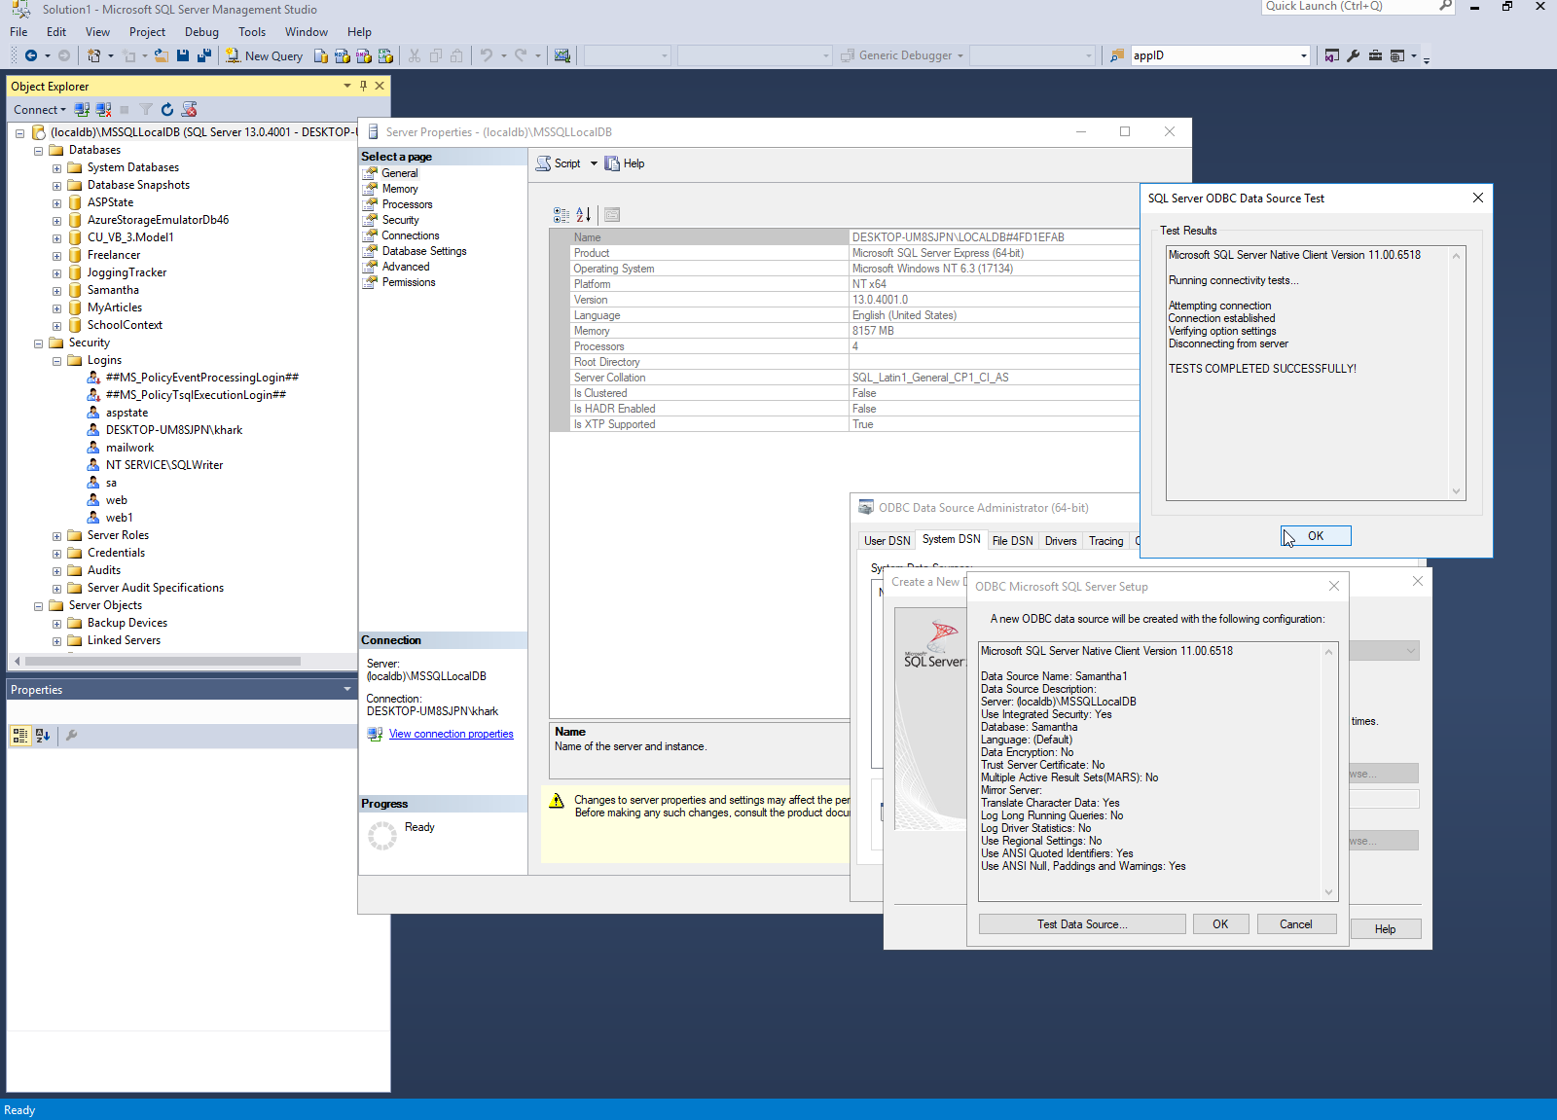Select the mailwork login
The width and height of the screenshot is (1557, 1120).
coord(129,448)
